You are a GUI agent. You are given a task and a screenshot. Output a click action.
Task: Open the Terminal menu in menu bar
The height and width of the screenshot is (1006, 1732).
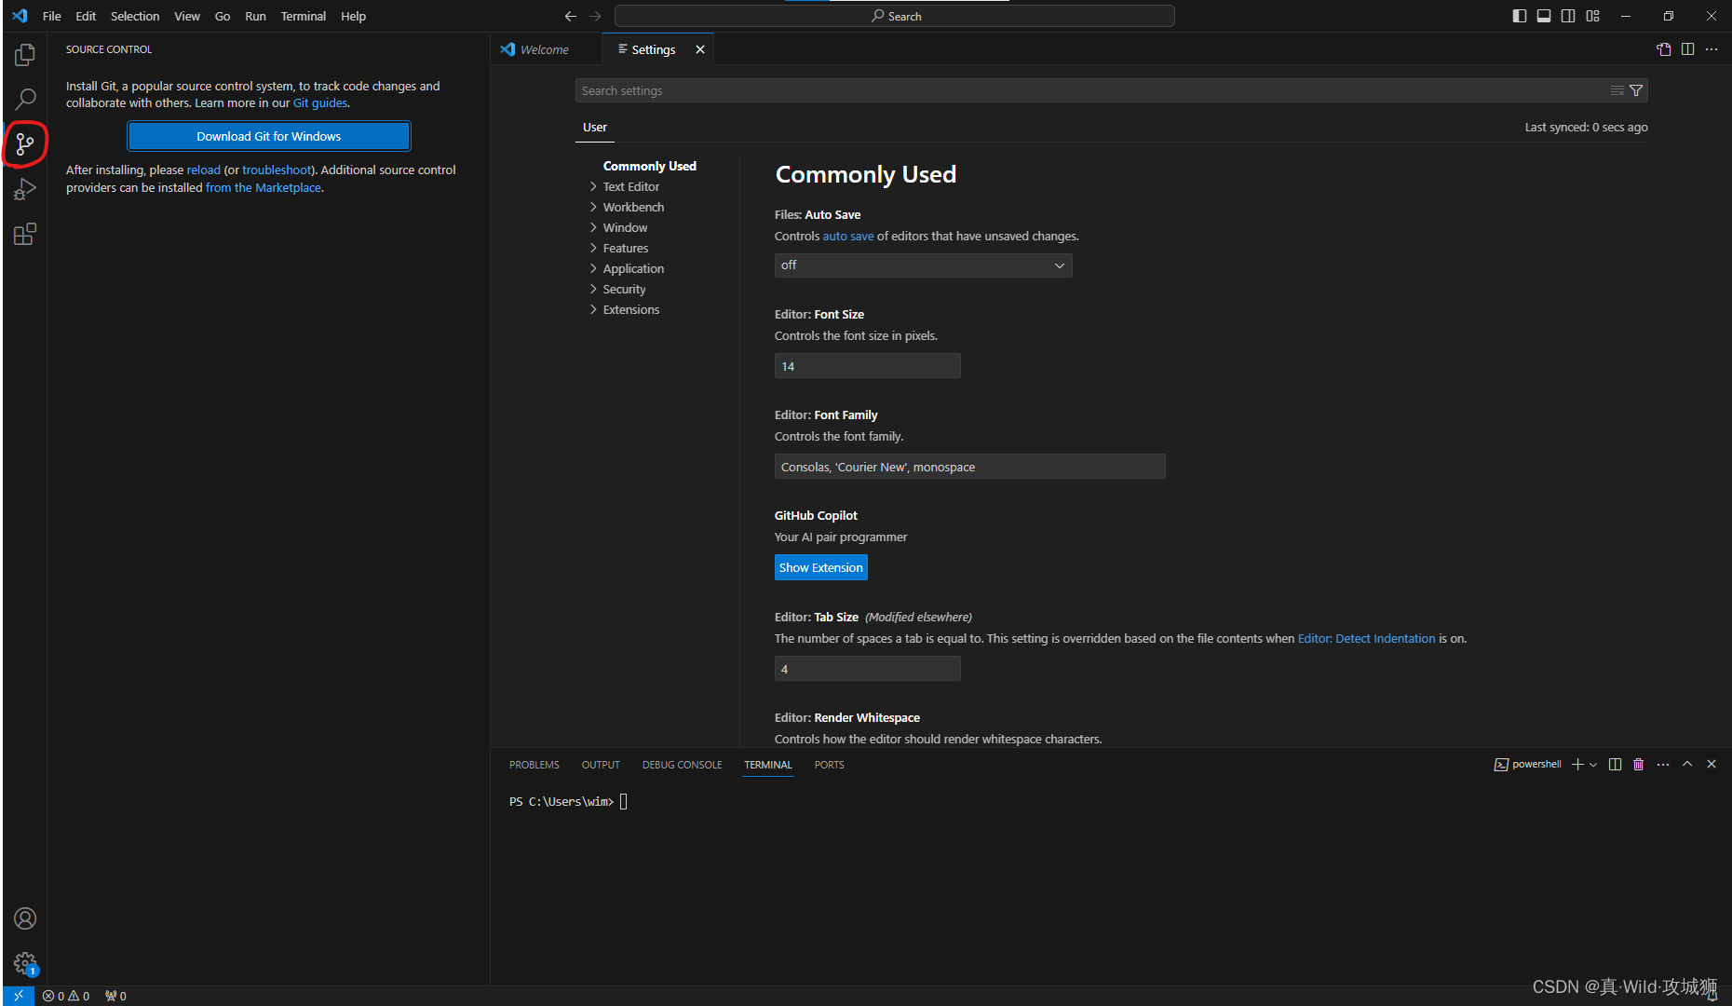[x=304, y=16]
